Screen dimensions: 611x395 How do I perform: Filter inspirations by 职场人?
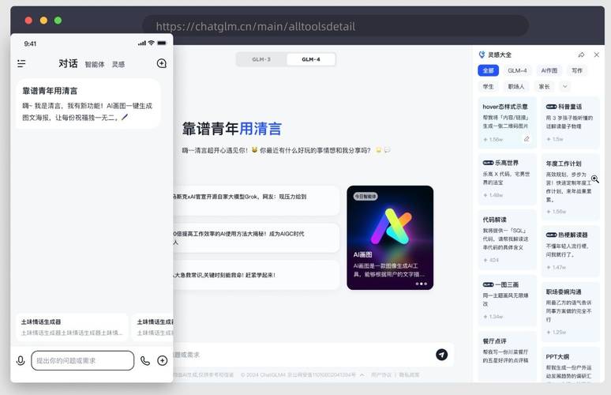coord(516,87)
